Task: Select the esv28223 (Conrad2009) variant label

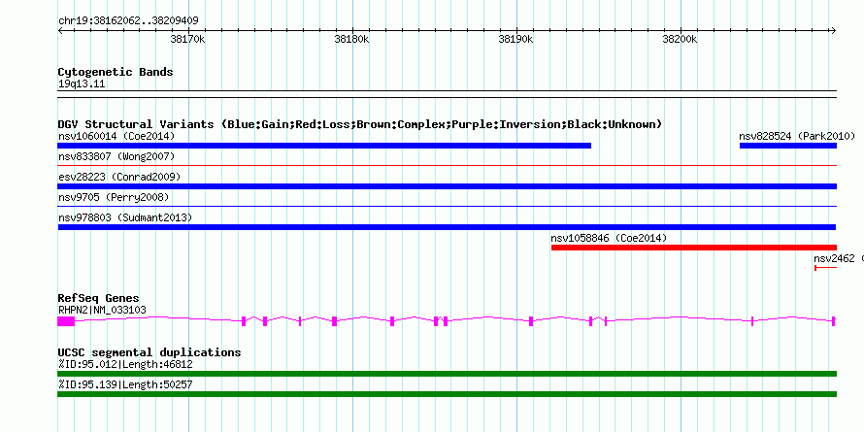Action: coord(119,177)
